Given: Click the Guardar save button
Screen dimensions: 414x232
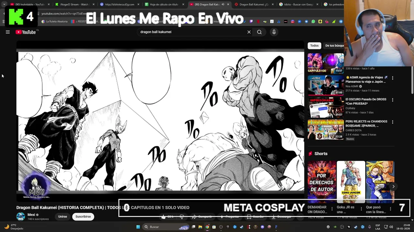Looking at the screenshot, I should click(x=255, y=217).
